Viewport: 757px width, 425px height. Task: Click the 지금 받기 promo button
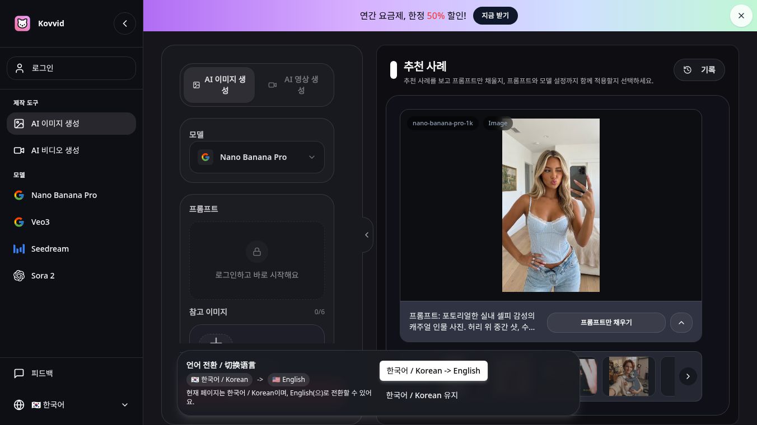coord(496,16)
